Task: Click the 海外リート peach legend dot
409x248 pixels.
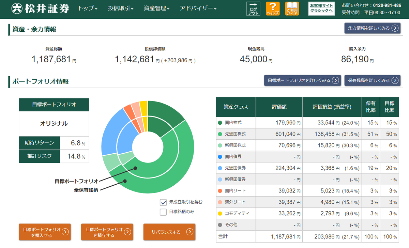Action: tap(220, 202)
